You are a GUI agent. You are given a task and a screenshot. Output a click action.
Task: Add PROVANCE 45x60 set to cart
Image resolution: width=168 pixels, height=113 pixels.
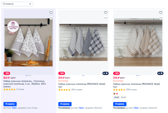pyautogui.click(x=120, y=104)
